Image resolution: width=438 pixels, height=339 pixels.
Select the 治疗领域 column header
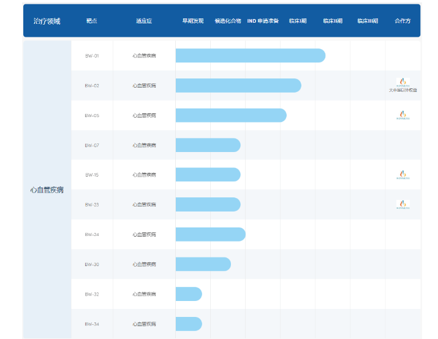click(47, 21)
